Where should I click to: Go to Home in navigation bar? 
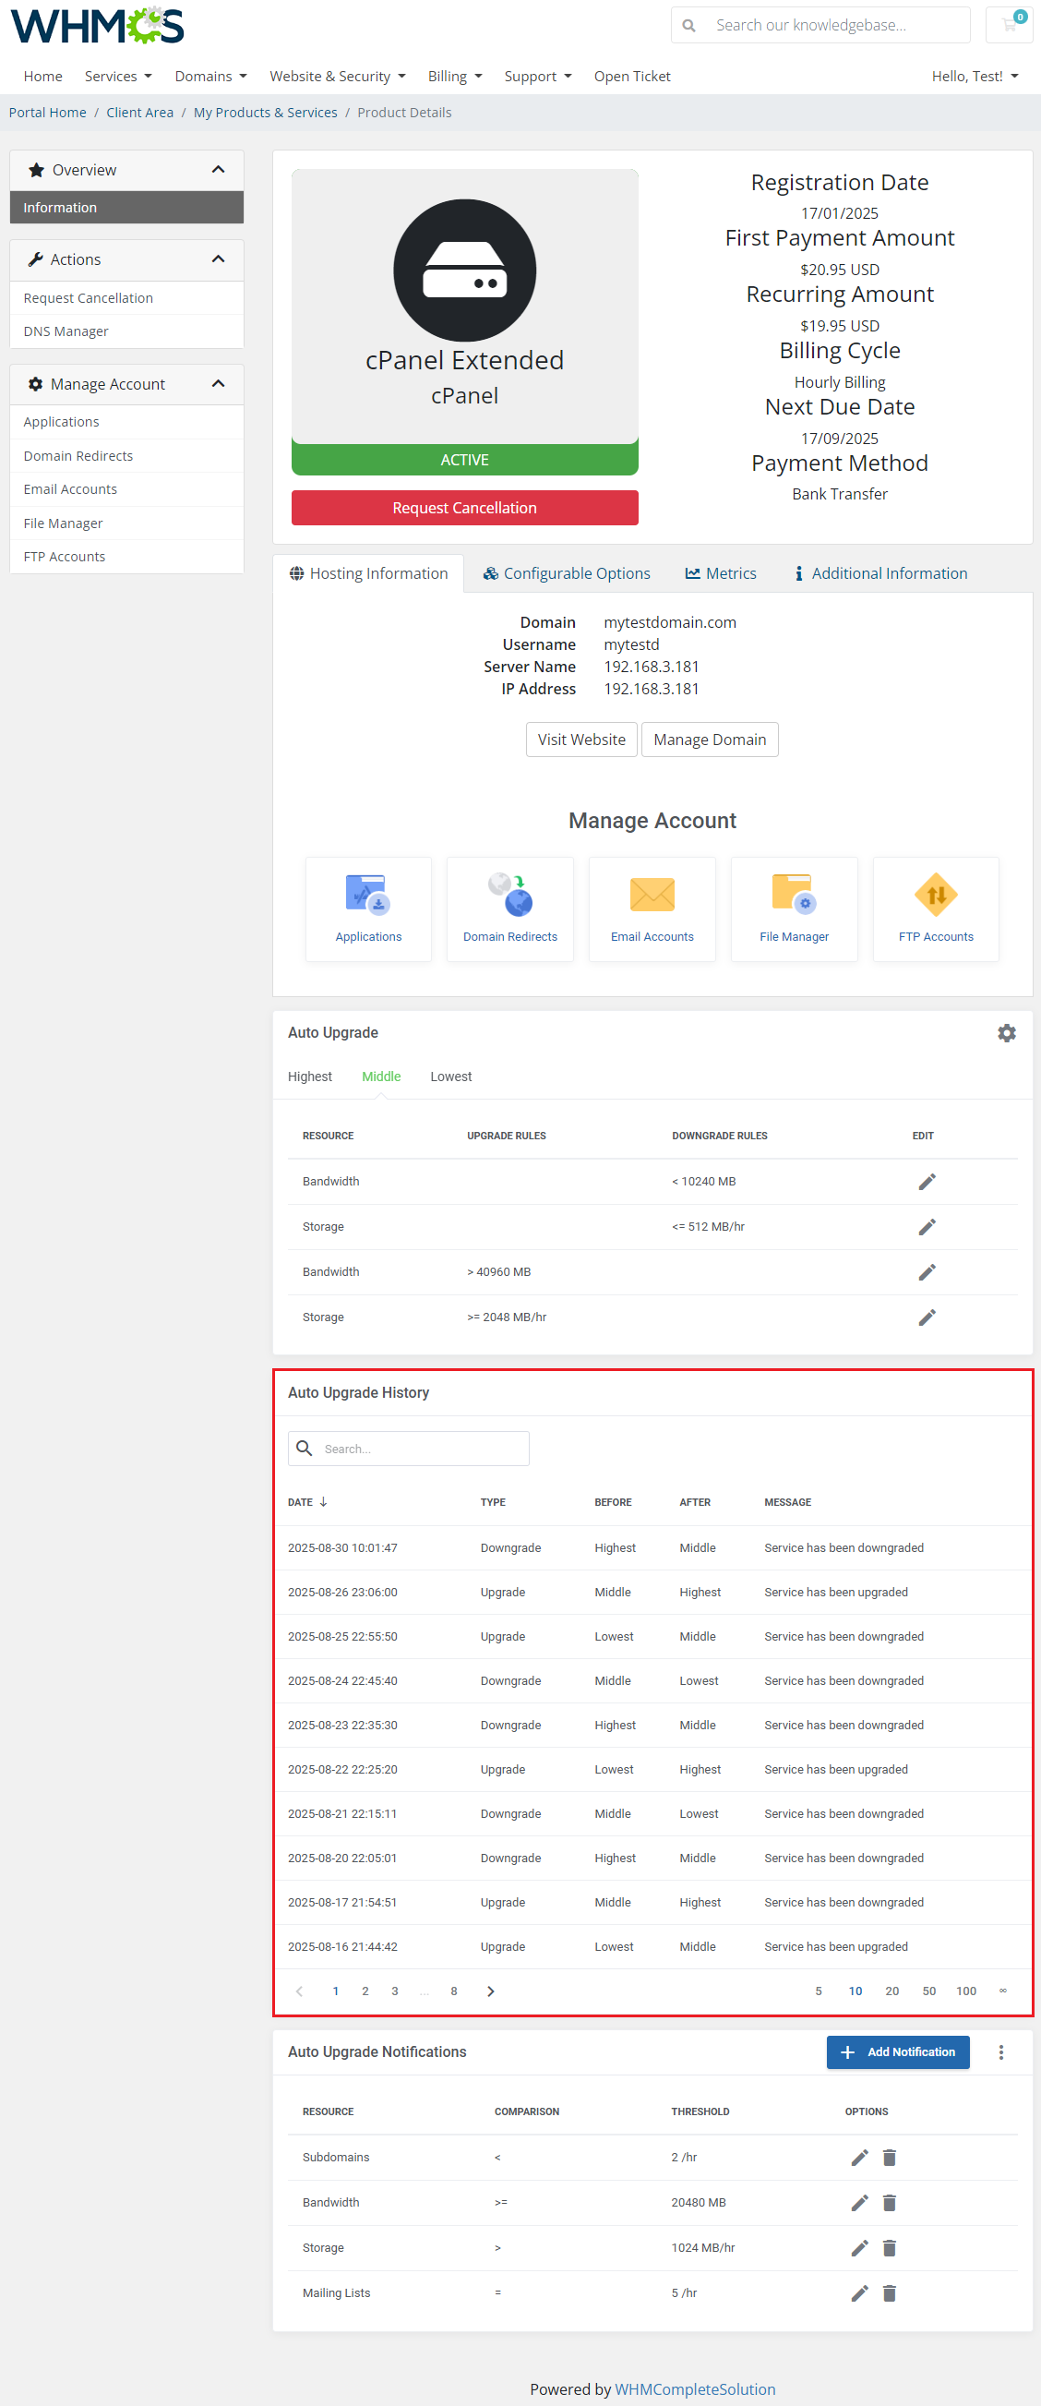(43, 77)
